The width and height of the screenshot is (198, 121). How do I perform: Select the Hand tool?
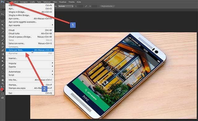(2, 80)
